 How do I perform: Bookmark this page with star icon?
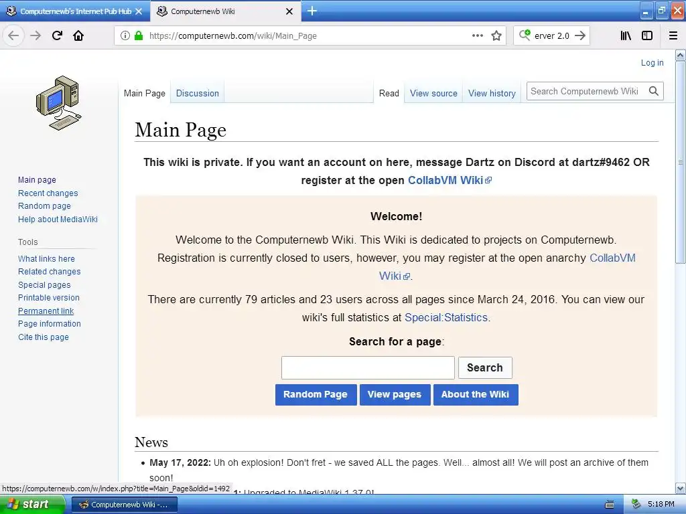point(496,35)
